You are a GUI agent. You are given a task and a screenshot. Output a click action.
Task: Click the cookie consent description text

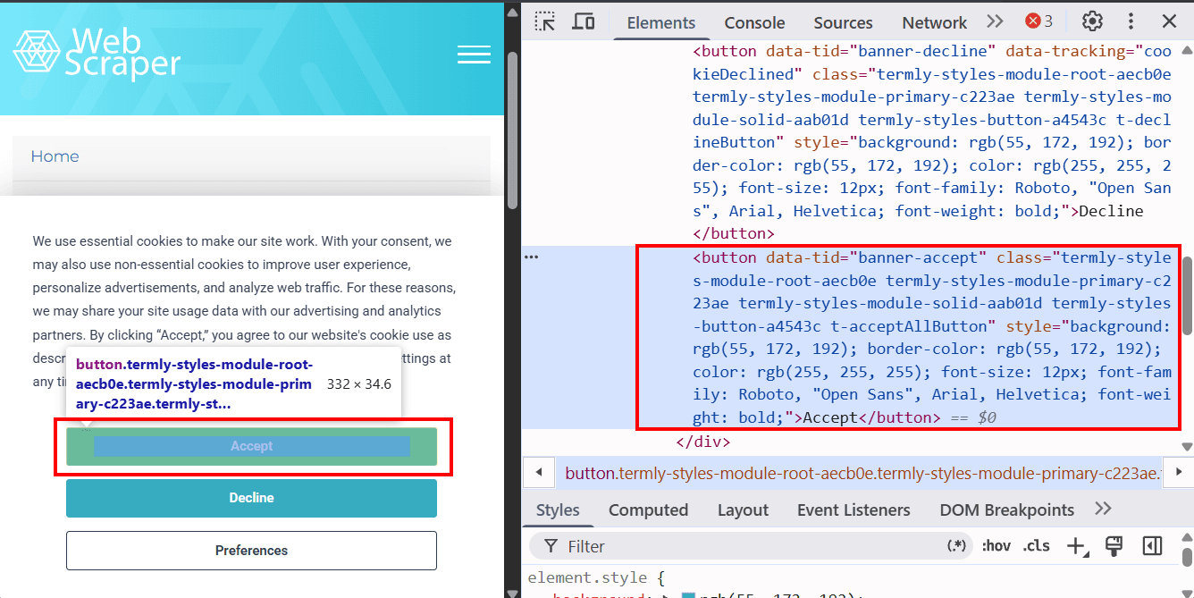click(243, 311)
